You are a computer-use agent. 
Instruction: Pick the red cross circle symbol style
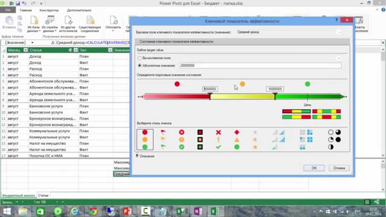point(182,140)
